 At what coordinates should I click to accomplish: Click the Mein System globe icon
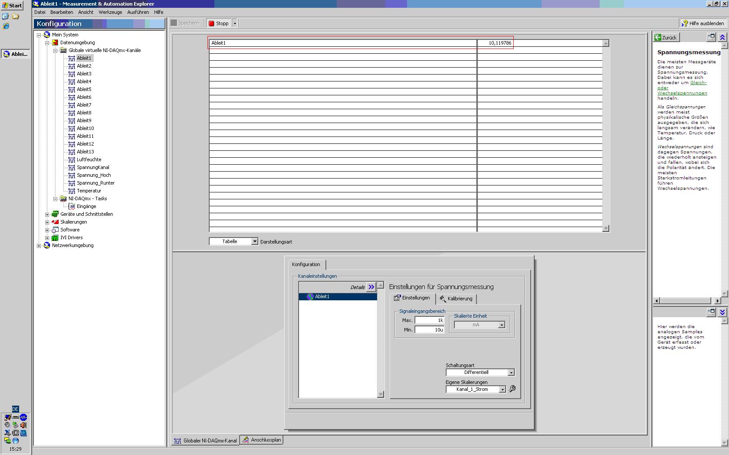pyautogui.click(x=47, y=35)
